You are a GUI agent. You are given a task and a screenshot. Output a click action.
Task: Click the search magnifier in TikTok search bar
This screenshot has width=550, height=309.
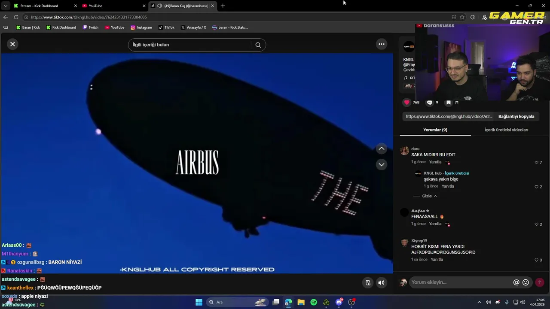tap(258, 45)
